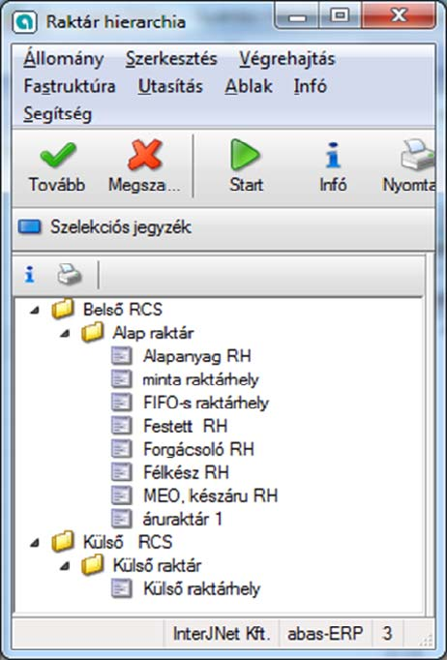447x660 pixels.
Task: Minimize the Raktár hierarchia window
Action: point(298,16)
